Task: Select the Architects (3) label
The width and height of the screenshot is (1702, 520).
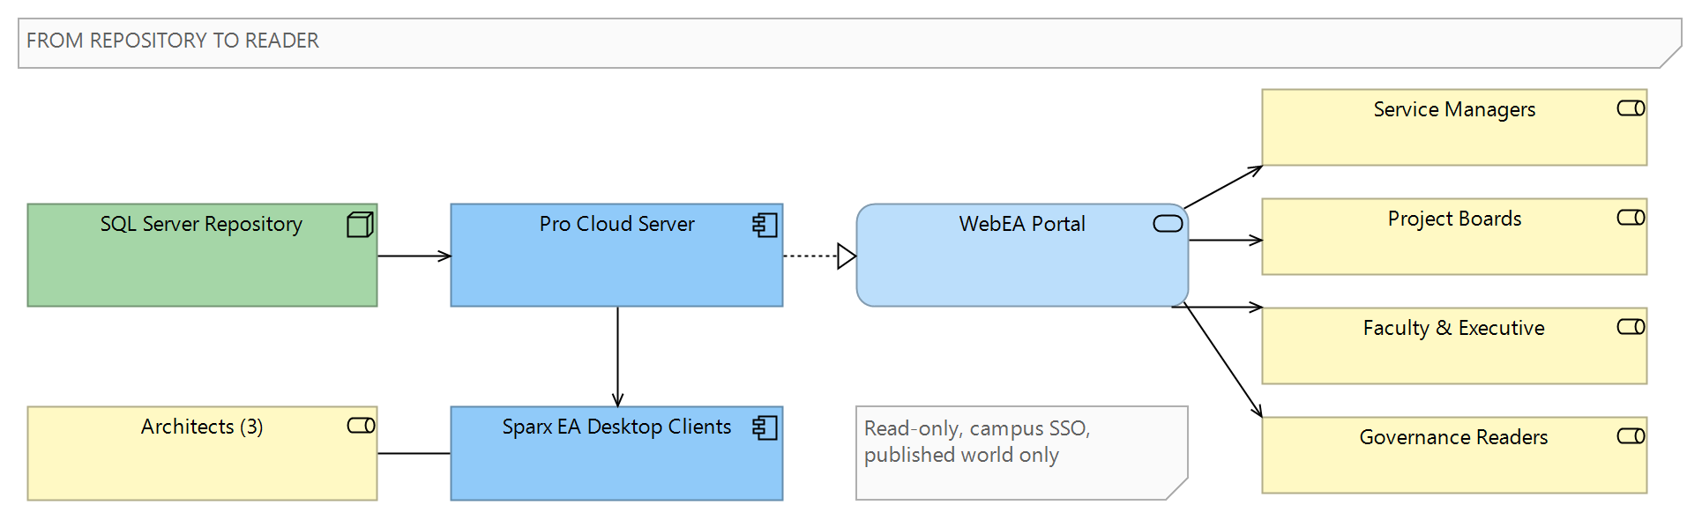Action: (x=202, y=427)
